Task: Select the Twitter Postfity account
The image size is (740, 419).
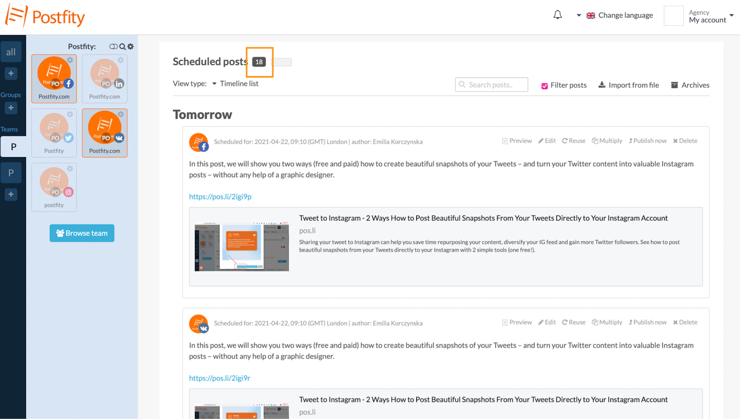Action: pos(54,133)
